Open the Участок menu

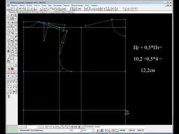pyautogui.click(x=37, y=6)
